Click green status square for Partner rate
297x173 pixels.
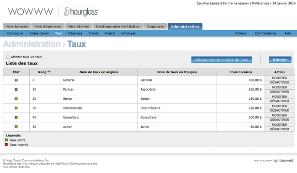pos(16,89)
